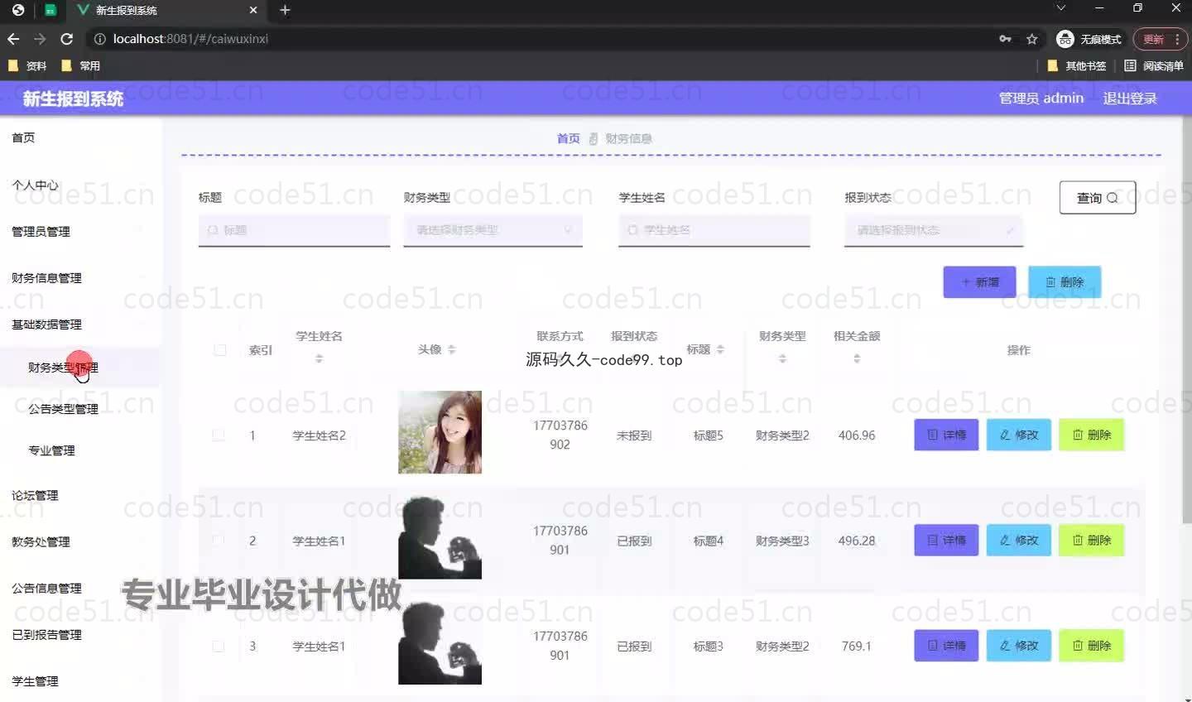Click the 无痕模式 incognito indicator
This screenshot has height=702, width=1192.
click(1089, 39)
